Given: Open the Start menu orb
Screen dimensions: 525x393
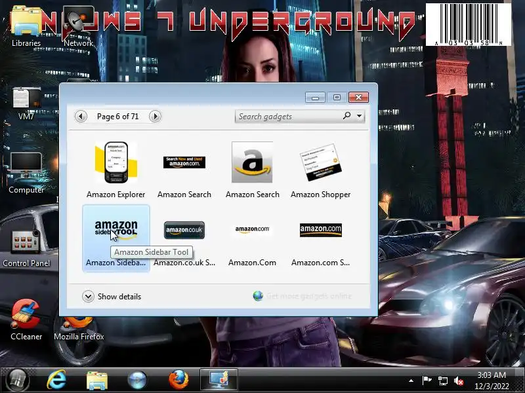Looking at the screenshot, I should 18,381.
